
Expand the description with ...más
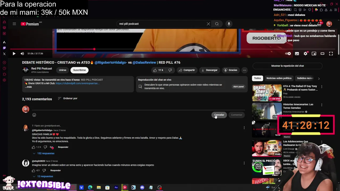[x=28, y=87]
